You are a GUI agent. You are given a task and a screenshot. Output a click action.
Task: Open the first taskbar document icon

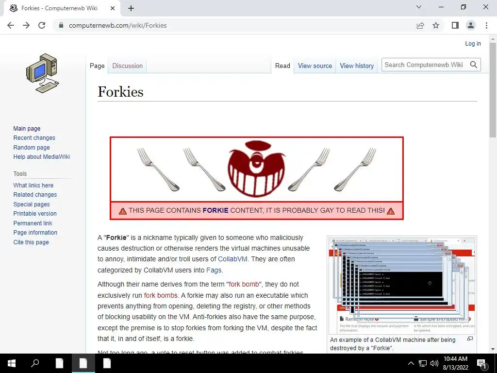point(59,363)
